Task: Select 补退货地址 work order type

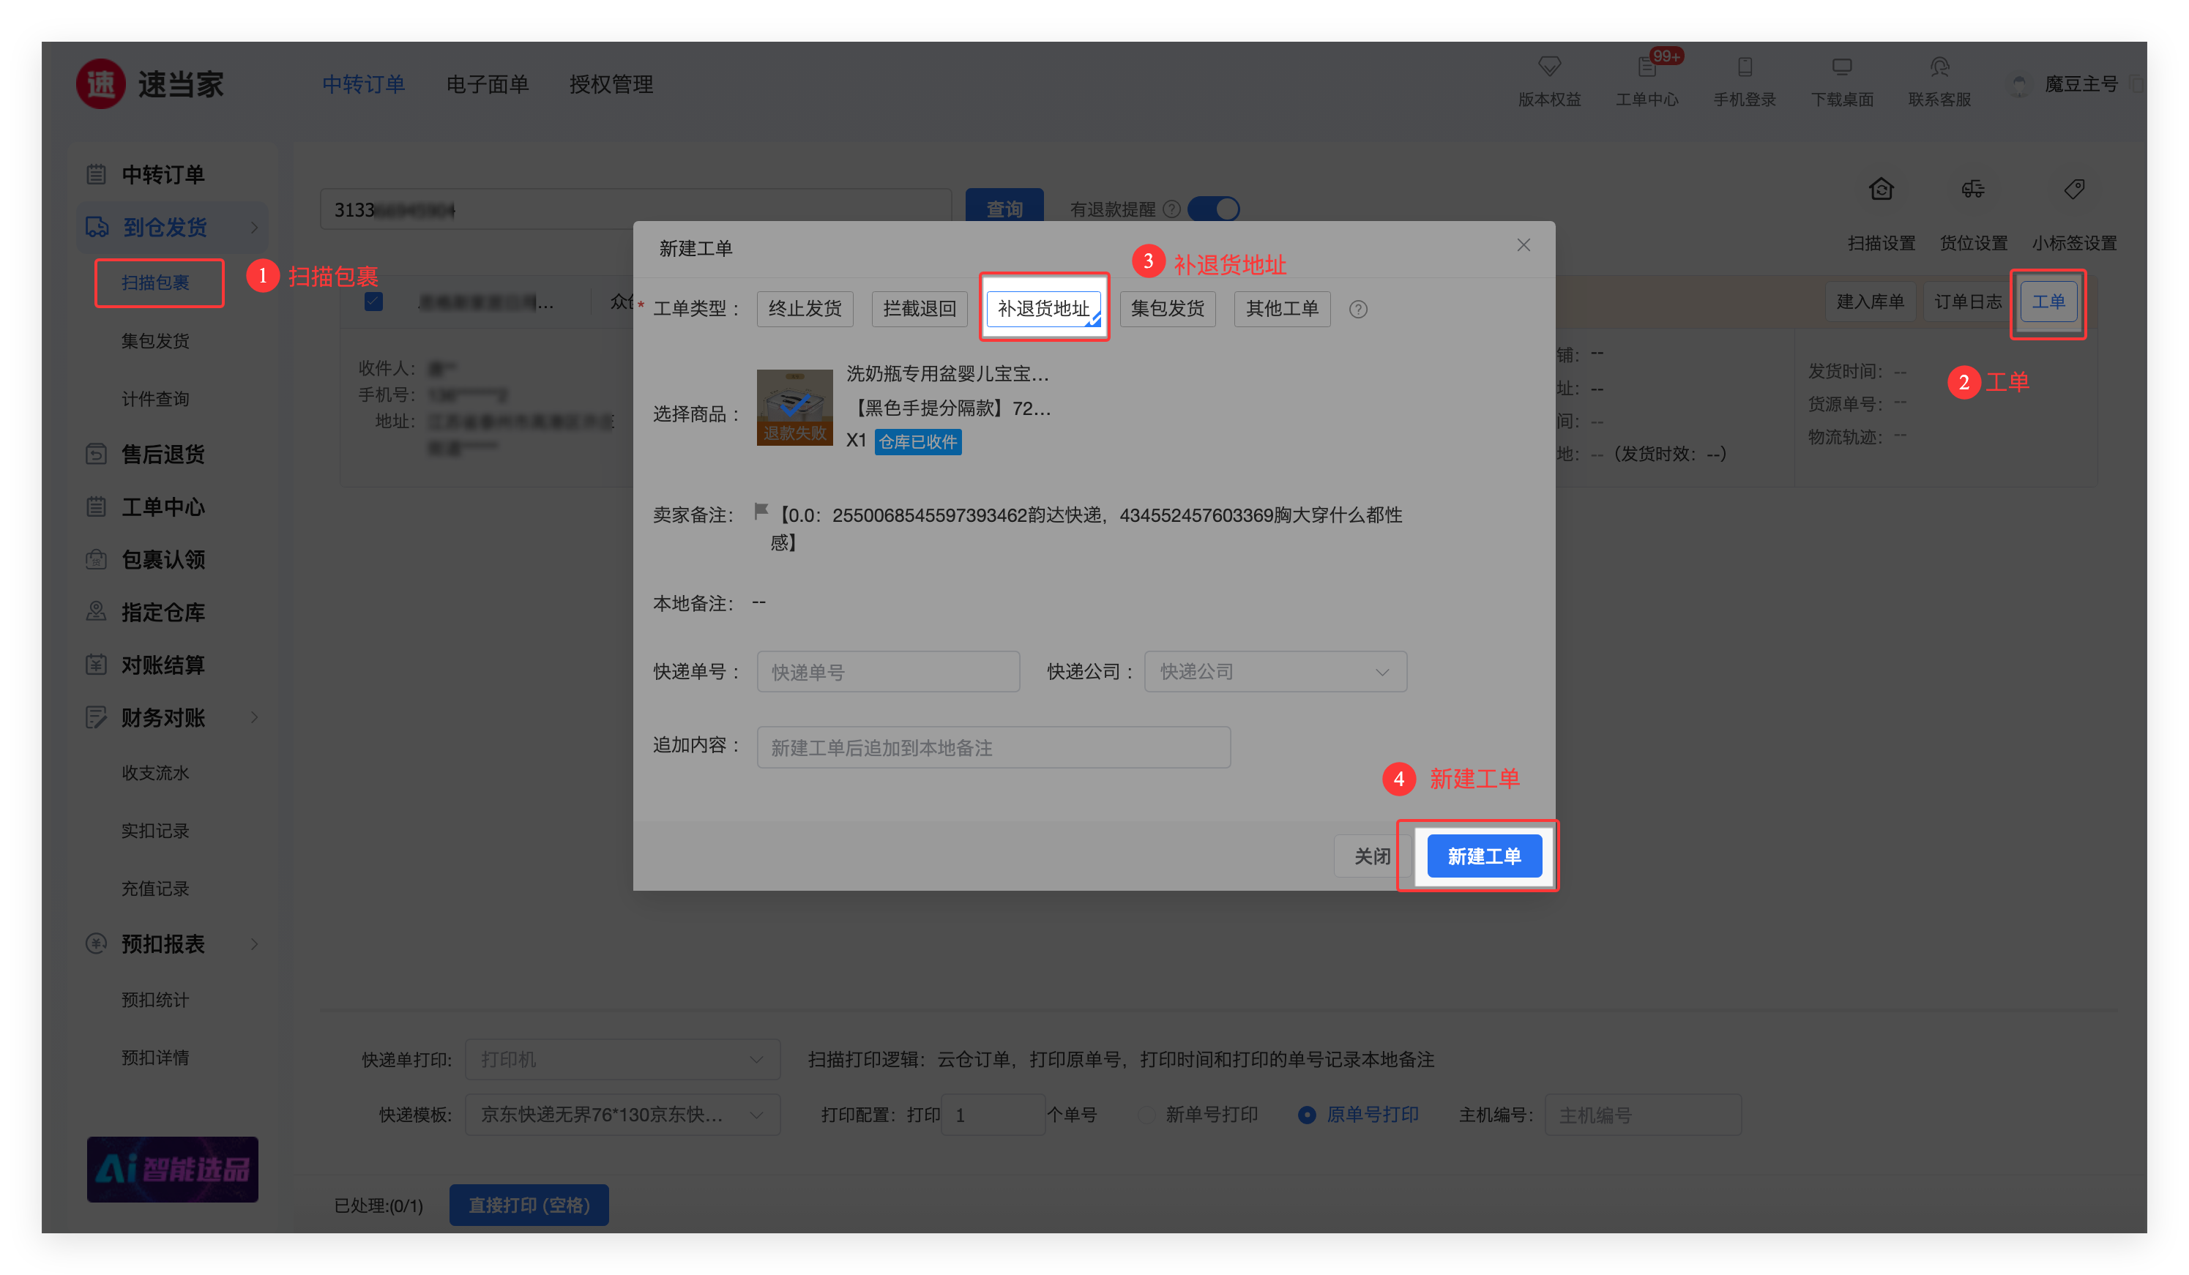Action: [1043, 308]
